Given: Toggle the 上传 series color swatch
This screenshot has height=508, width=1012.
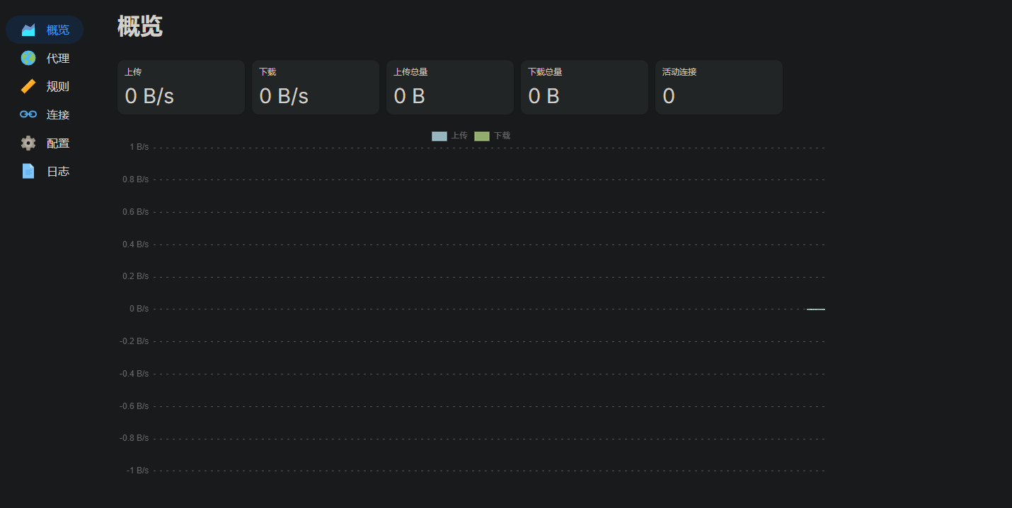Looking at the screenshot, I should (439, 136).
